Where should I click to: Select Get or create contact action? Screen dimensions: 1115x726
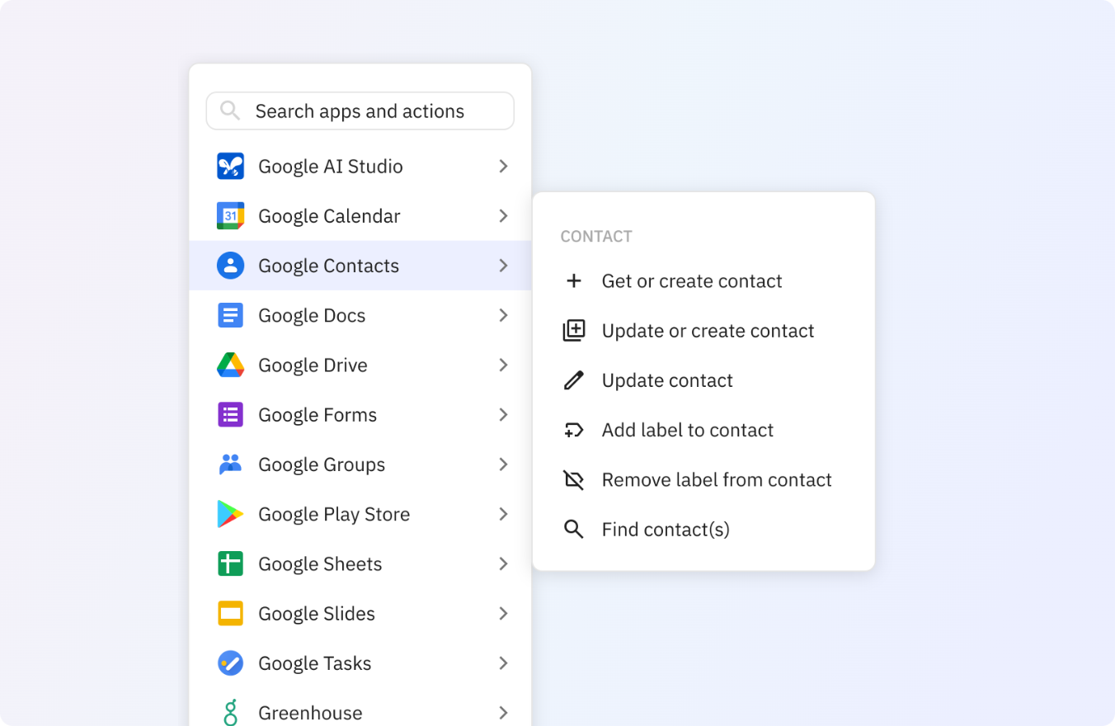[x=703, y=281]
